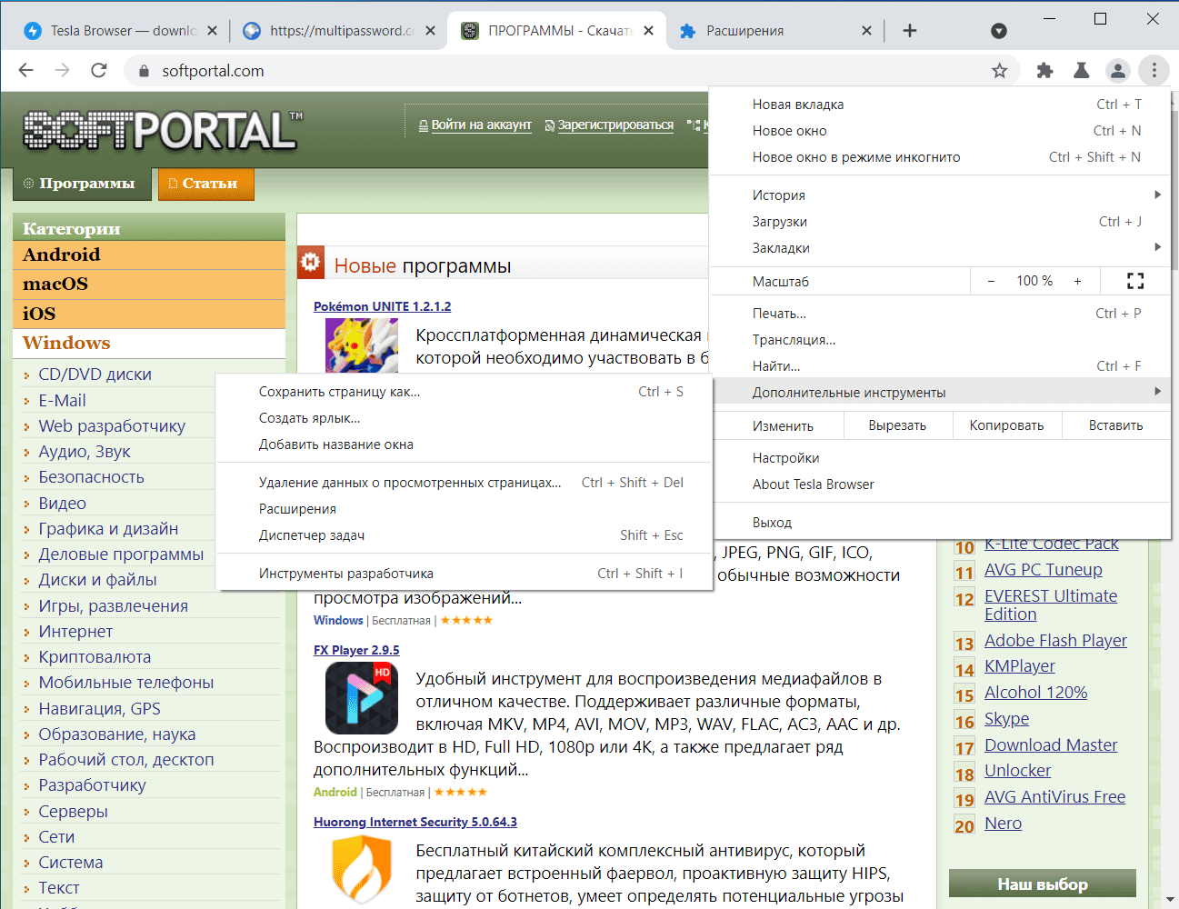This screenshot has width=1179, height=909.
Task: Open the tab search dropdown arrow
Action: (x=999, y=31)
